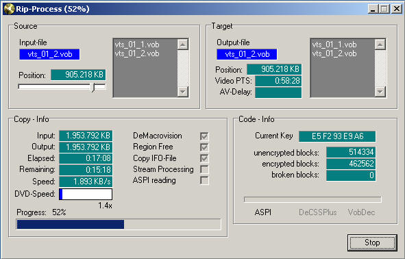Screen dimensions: 405x259
Task: Click the disc icon in title bar
Action: [x=9, y=9]
